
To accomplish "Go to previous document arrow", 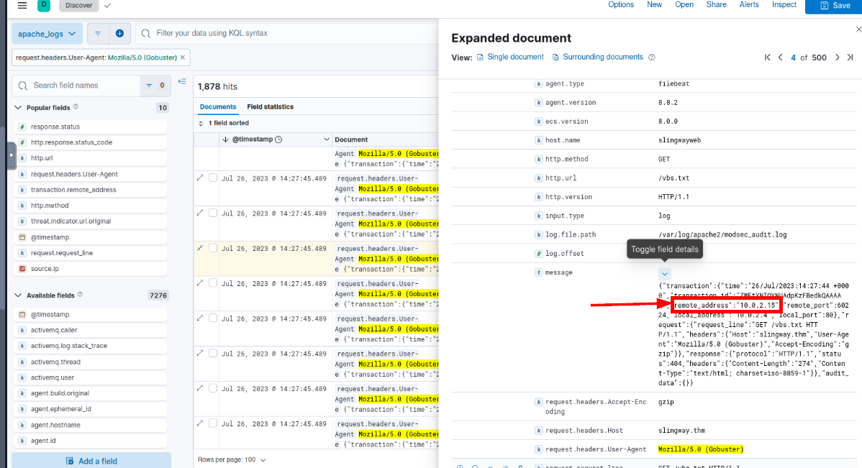I will click(x=781, y=58).
